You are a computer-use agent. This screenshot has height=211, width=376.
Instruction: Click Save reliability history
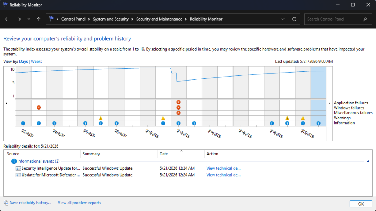click(30, 203)
